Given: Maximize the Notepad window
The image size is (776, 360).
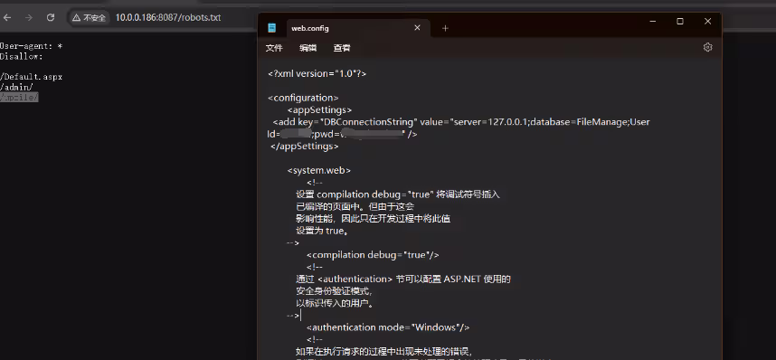Looking at the screenshot, I should tap(680, 22).
